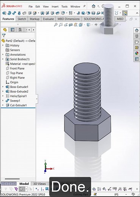Click the feature tree filter field
Image resolution: width=140 pixels, height=197 pixels.
coord(18,36)
